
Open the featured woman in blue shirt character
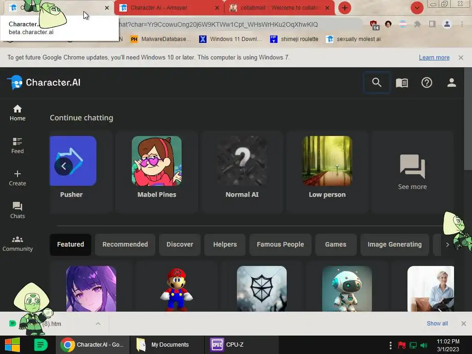(431, 289)
